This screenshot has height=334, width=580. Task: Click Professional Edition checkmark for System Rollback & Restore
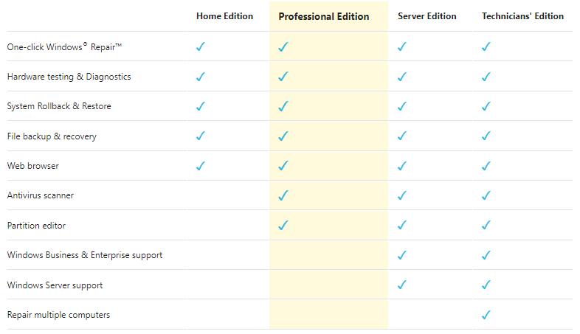(283, 106)
